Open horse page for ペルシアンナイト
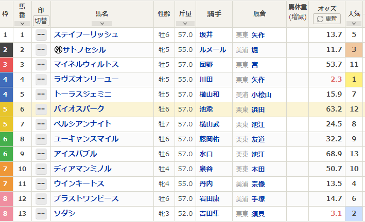Image resolution: width=365 pixels, height=222 pixels. (x=82, y=124)
